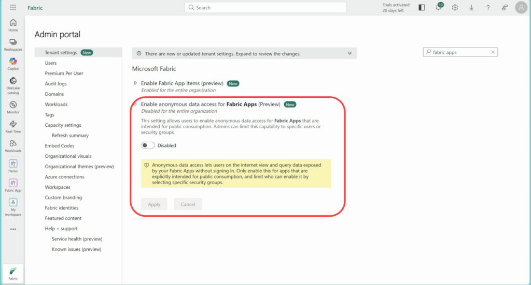Open Refresh summary page

point(70,136)
